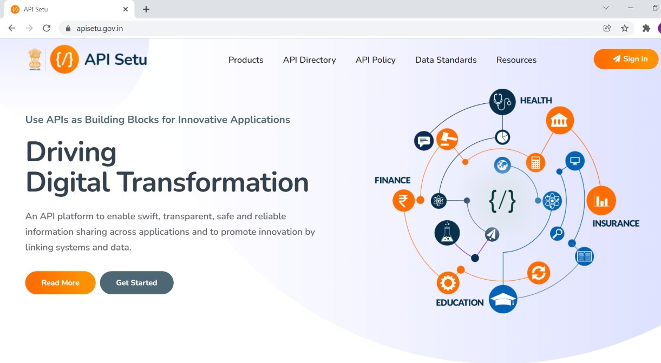Click the dark atom icon left of center
The width and height of the screenshot is (661, 363).
(x=439, y=201)
